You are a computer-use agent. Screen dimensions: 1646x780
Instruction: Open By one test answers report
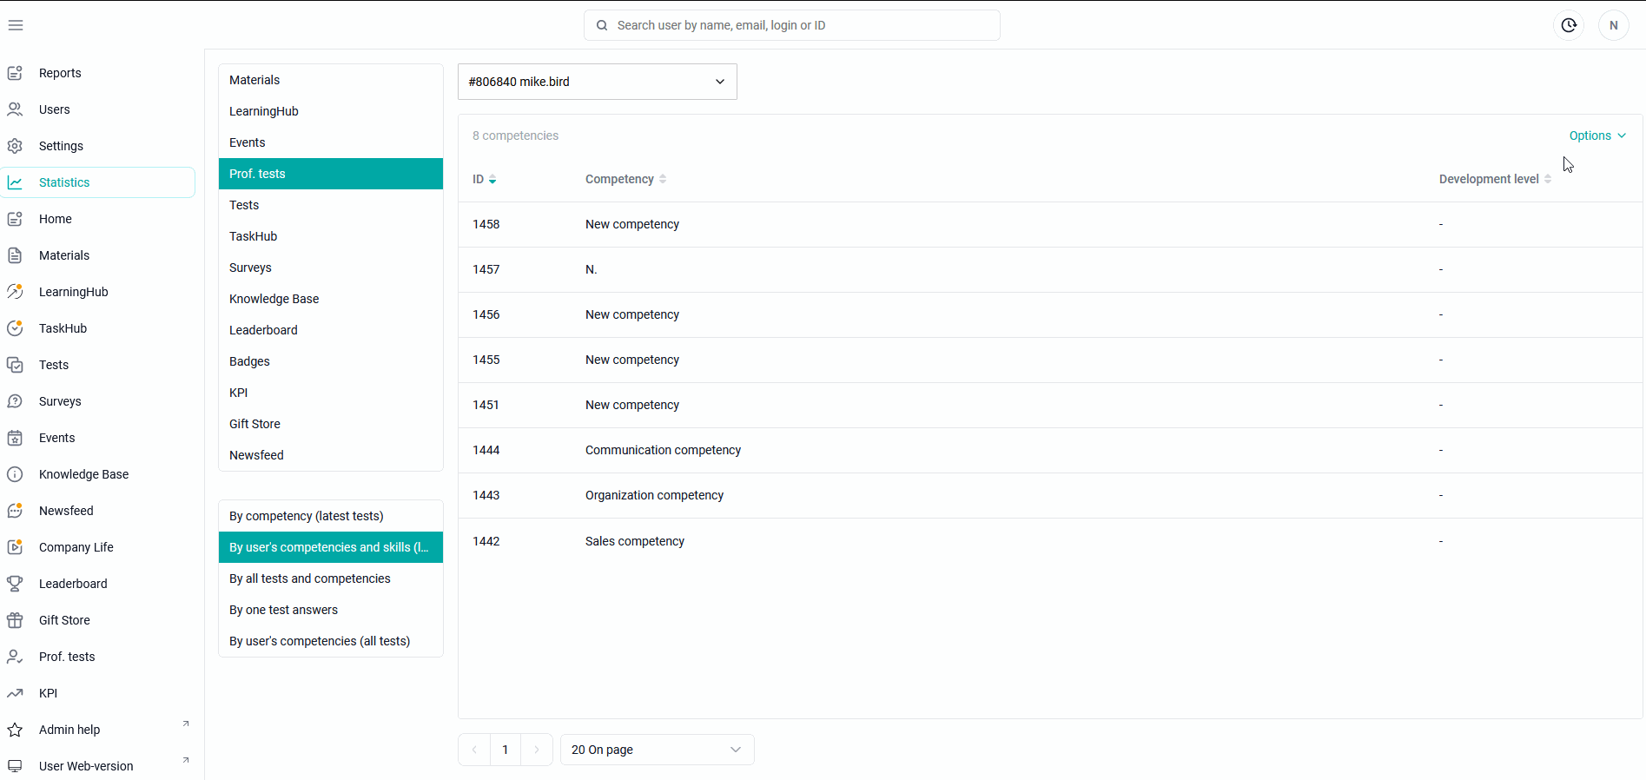331,610
